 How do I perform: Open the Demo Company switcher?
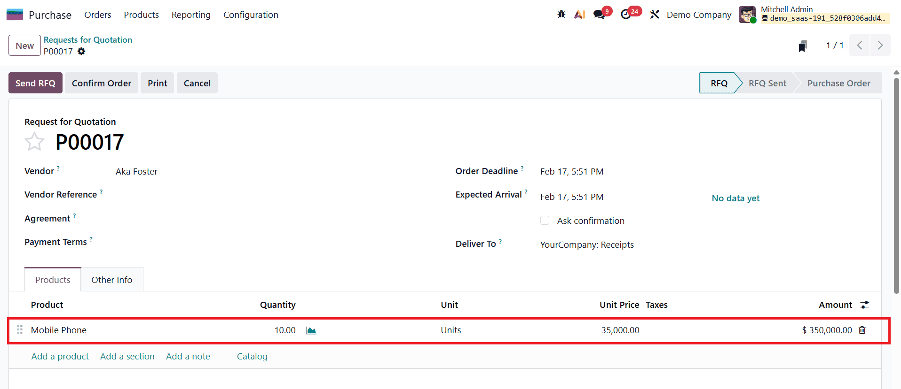tap(699, 15)
